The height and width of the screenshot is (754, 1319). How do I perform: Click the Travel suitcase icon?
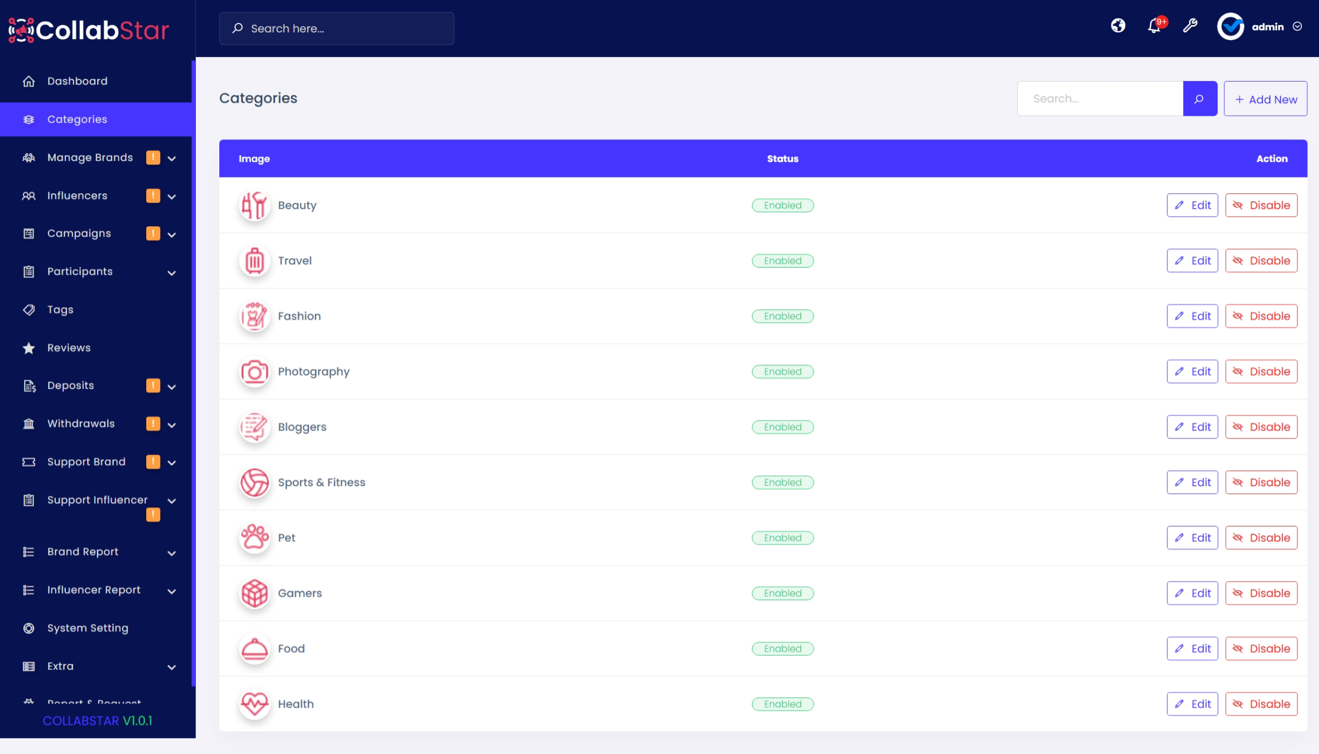coord(255,261)
